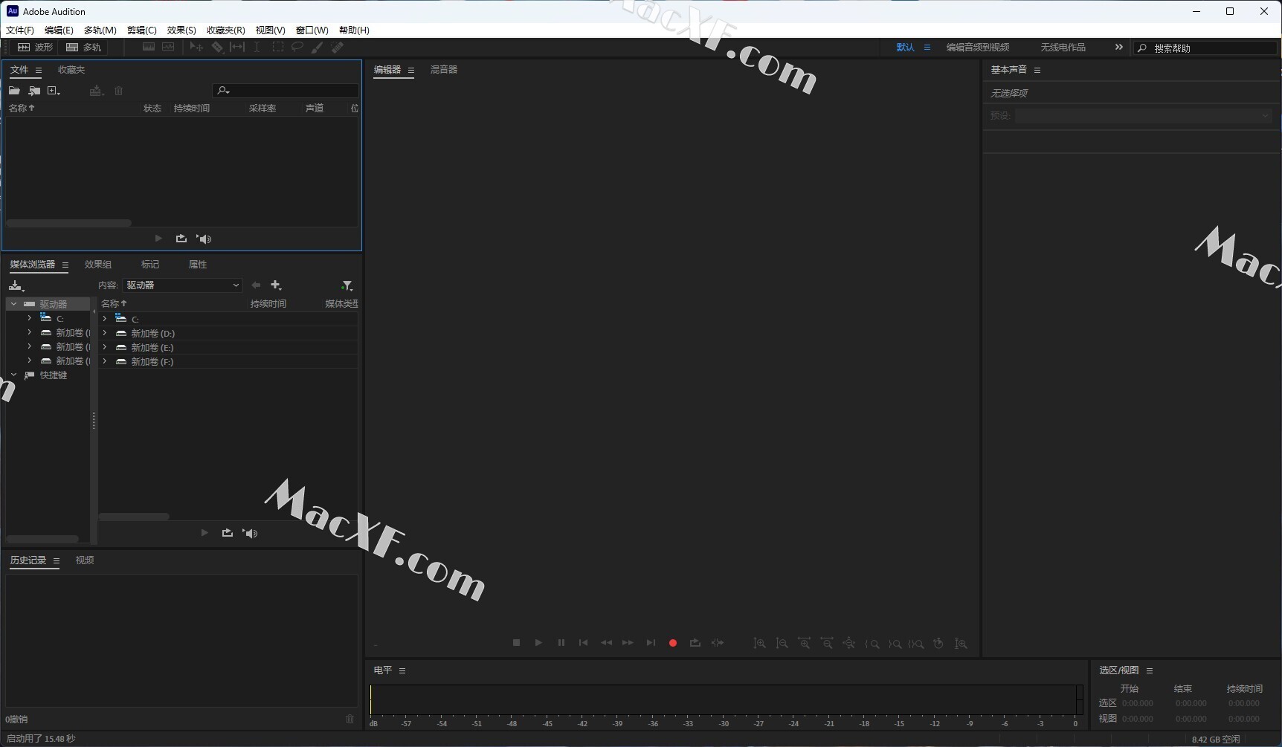1282x747 pixels.
Task: Click Play button in Files panel preview
Action: coord(158,239)
